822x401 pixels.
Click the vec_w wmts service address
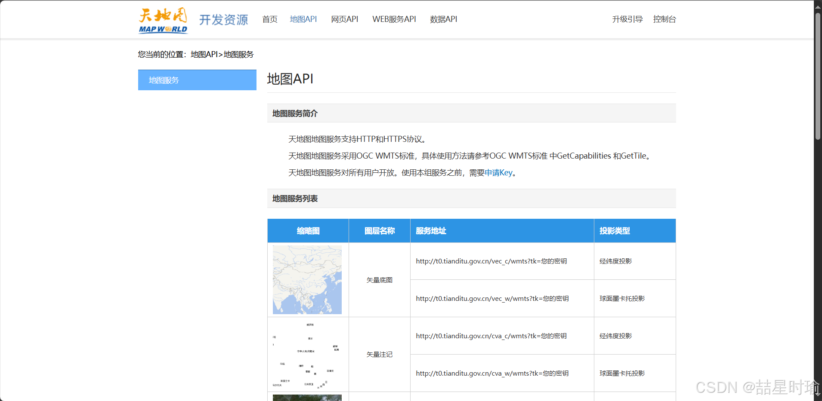click(x=492, y=299)
